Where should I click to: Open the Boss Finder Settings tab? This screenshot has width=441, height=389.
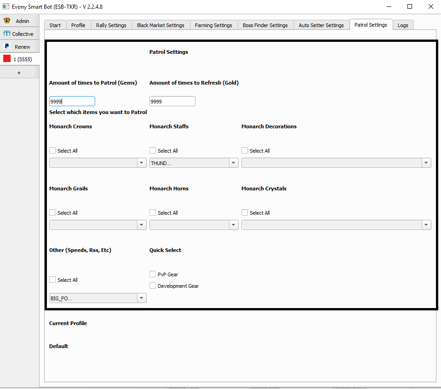(265, 25)
